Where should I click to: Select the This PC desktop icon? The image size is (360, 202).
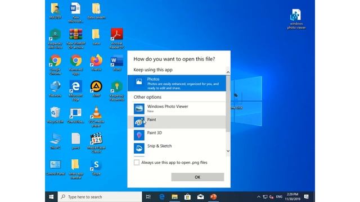(x=55, y=141)
